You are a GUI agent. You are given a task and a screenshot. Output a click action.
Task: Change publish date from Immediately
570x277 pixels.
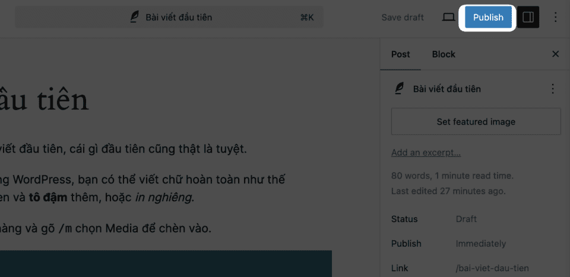point(480,244)
